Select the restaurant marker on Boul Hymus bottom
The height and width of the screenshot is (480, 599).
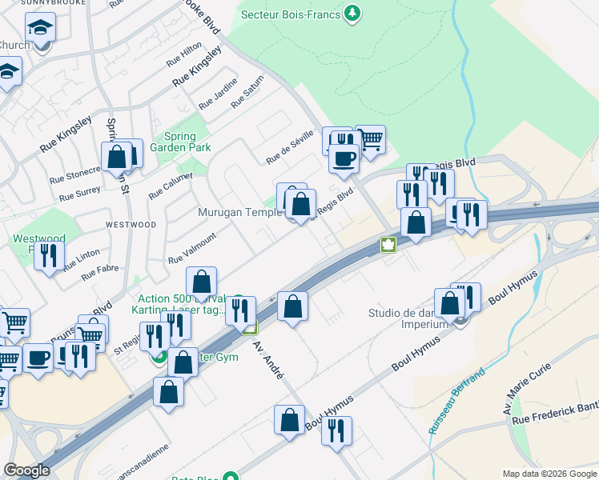(x=336, y=431)
